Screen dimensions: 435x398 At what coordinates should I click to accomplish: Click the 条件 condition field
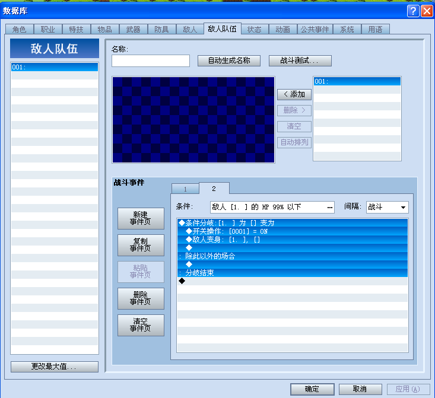[272, 207]
